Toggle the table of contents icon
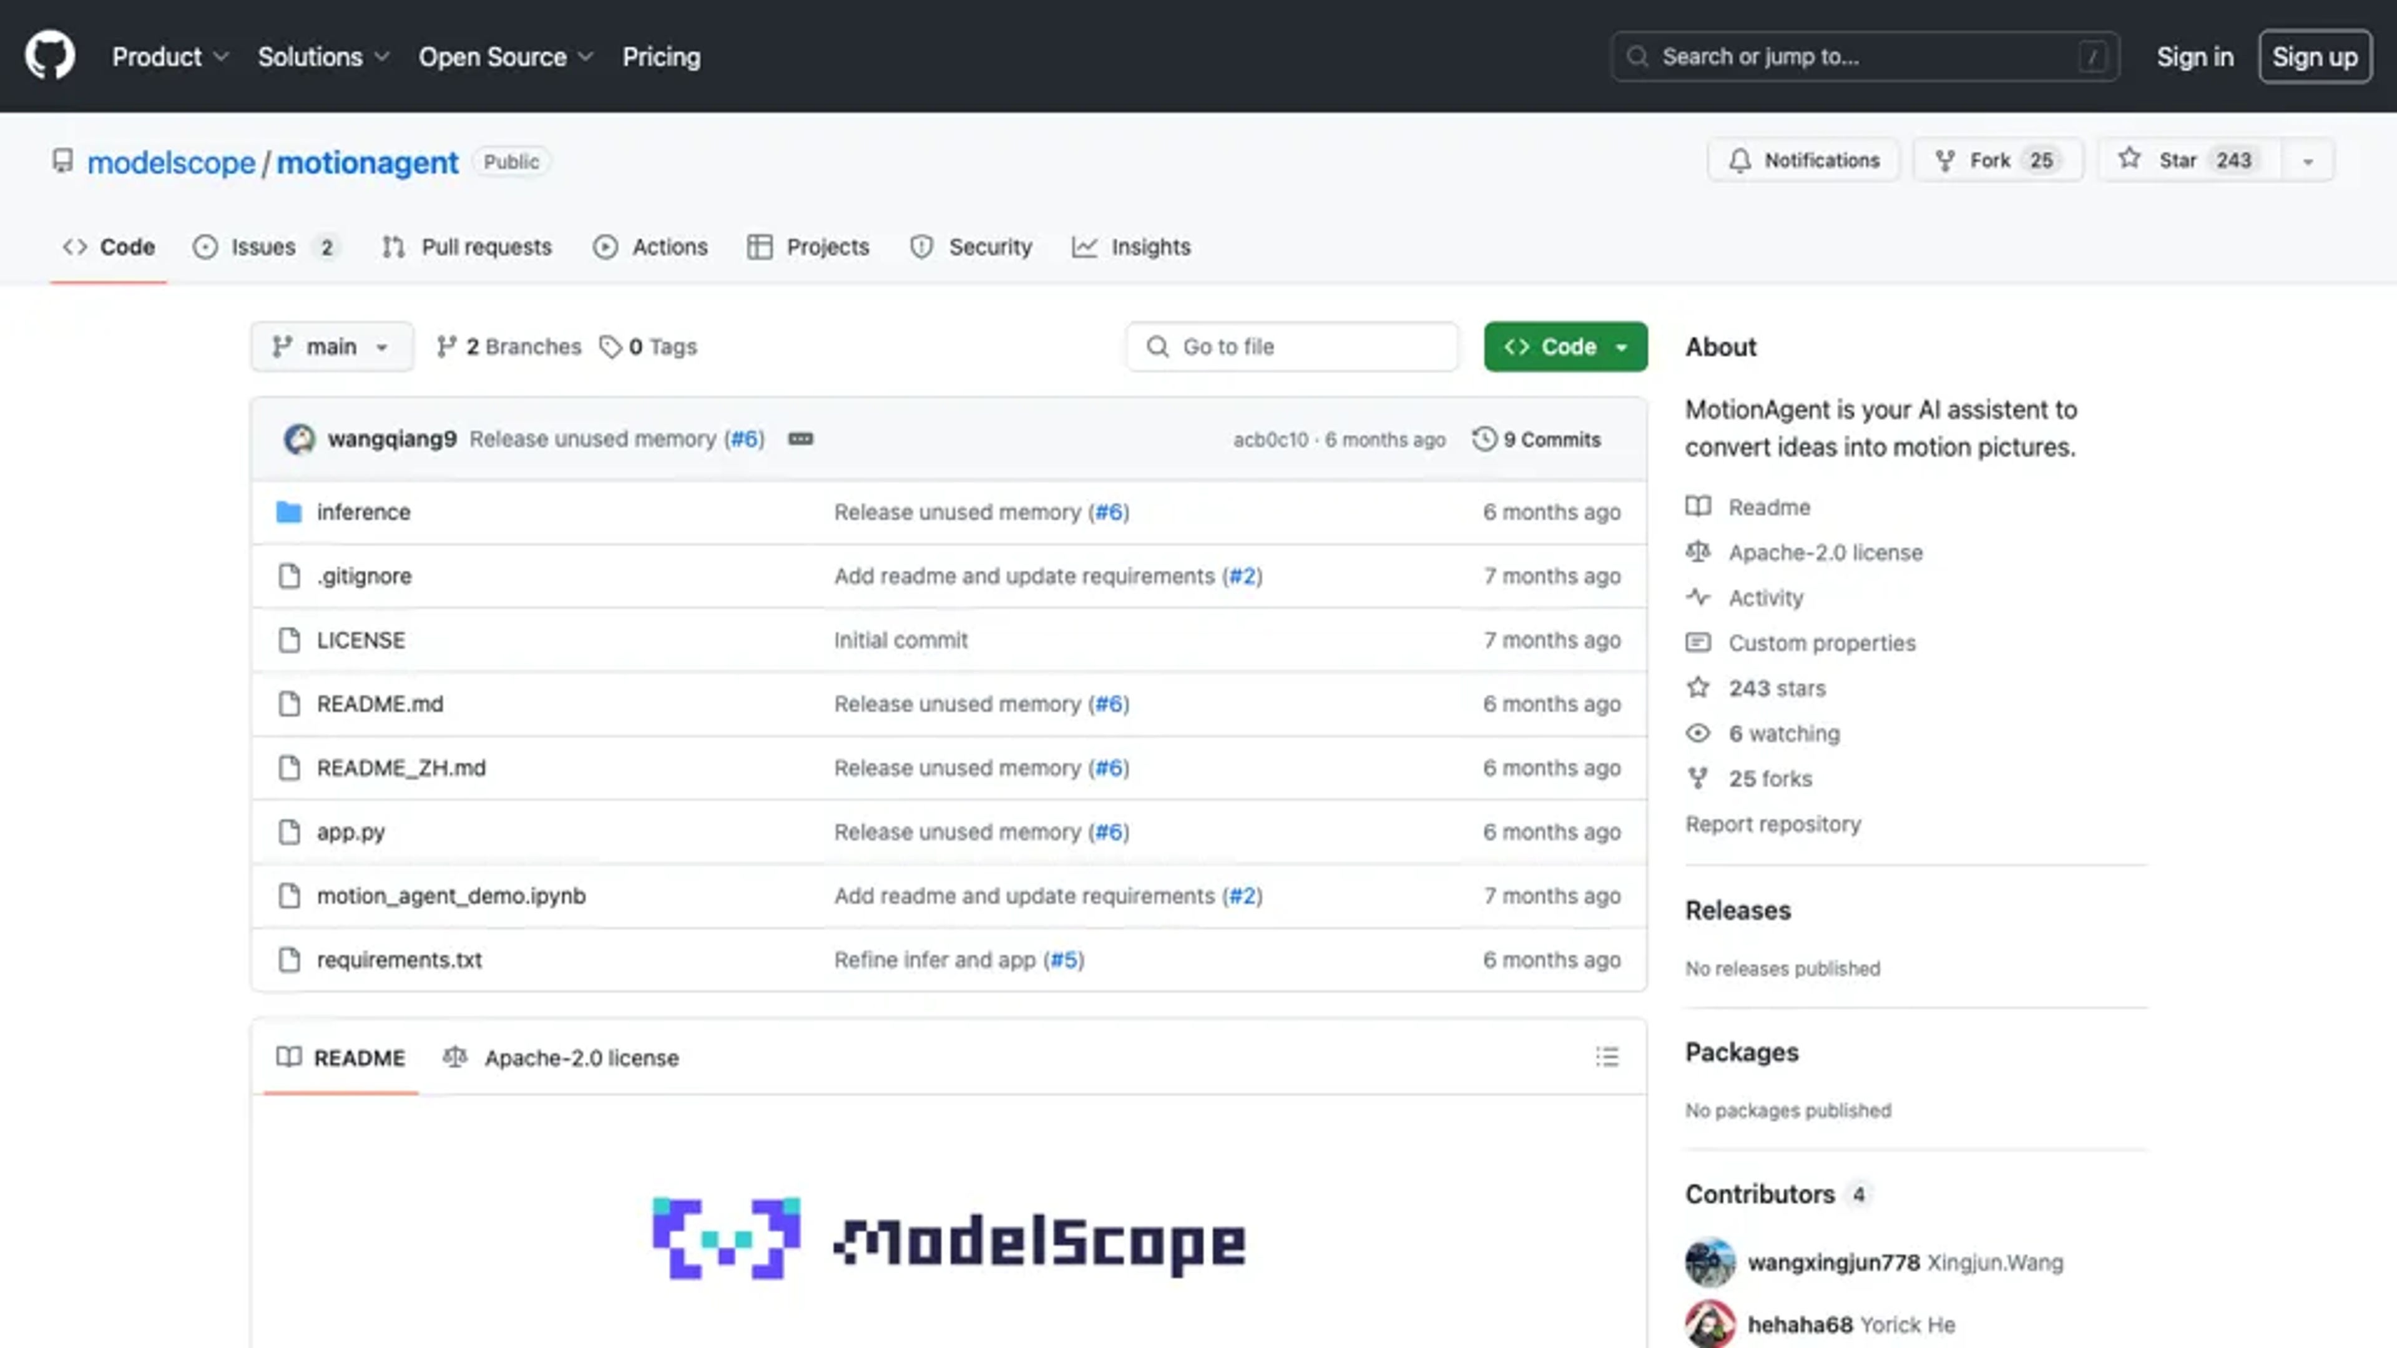This screenshot has width=2397, height=1348. tap(1607, 1057)
